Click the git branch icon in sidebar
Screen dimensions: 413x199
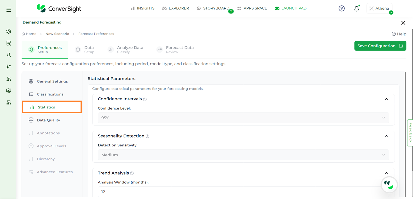click(x=9, y=67)
